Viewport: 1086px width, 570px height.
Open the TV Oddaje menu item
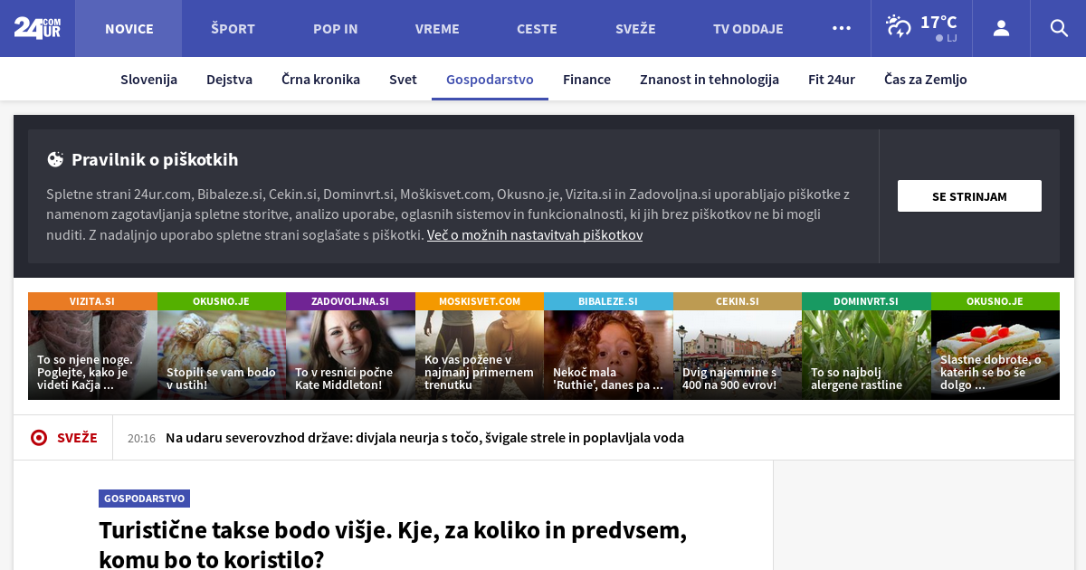tap(748, 28)
